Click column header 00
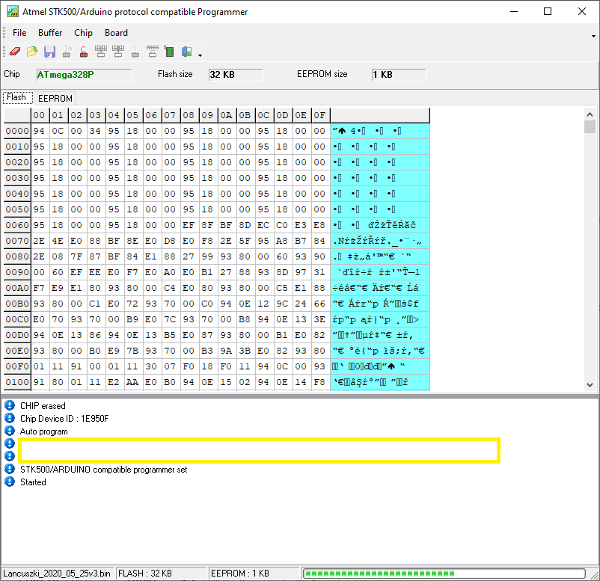Viewport: 600px width, 581px height. pyautogui.click(x=40, y=115)
